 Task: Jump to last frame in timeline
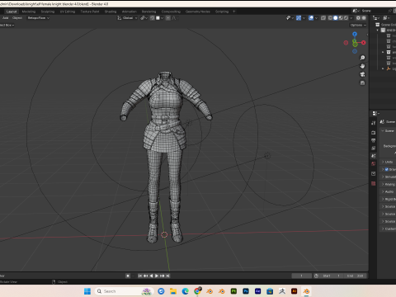(x=167, y=276)
